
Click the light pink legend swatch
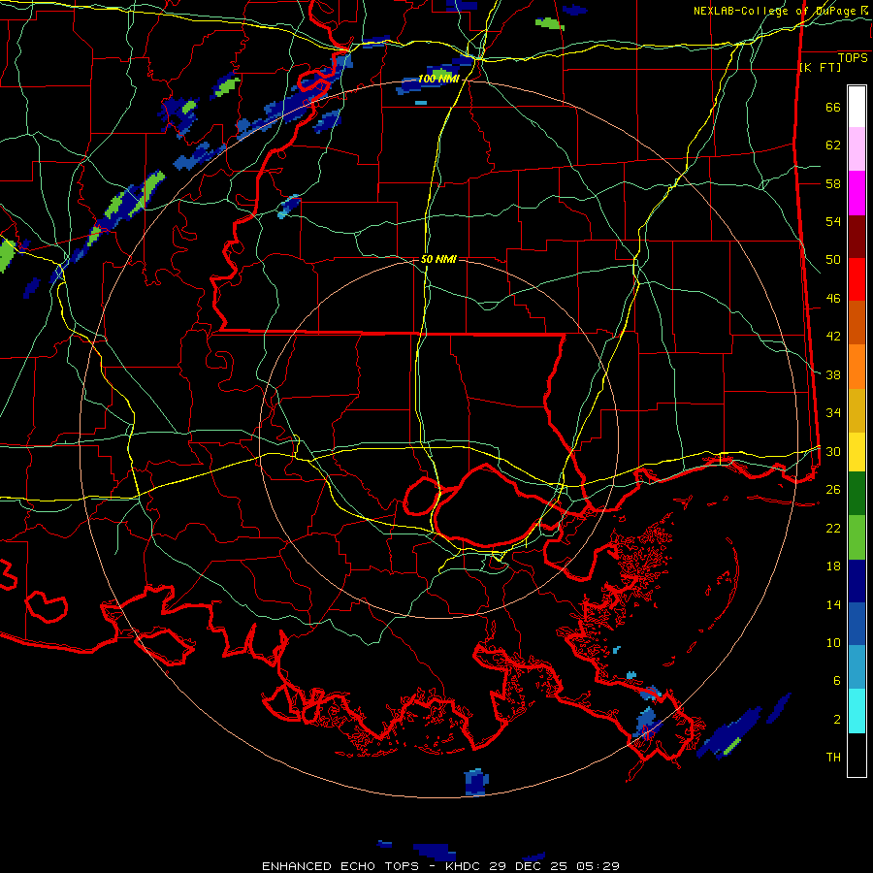click(857, 149)
